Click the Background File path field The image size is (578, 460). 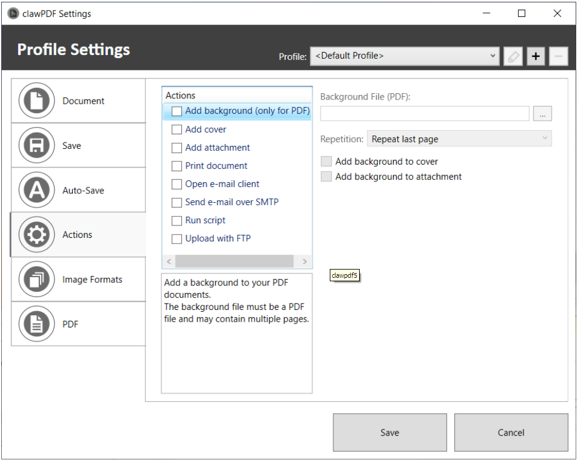coord(424,114)
